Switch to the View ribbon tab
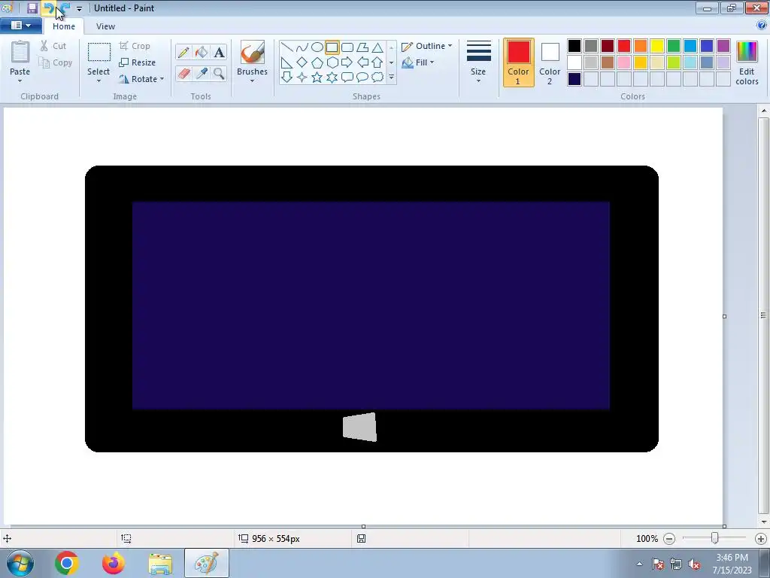The width and height of the screenshot is (770, 578). [105, 26]
